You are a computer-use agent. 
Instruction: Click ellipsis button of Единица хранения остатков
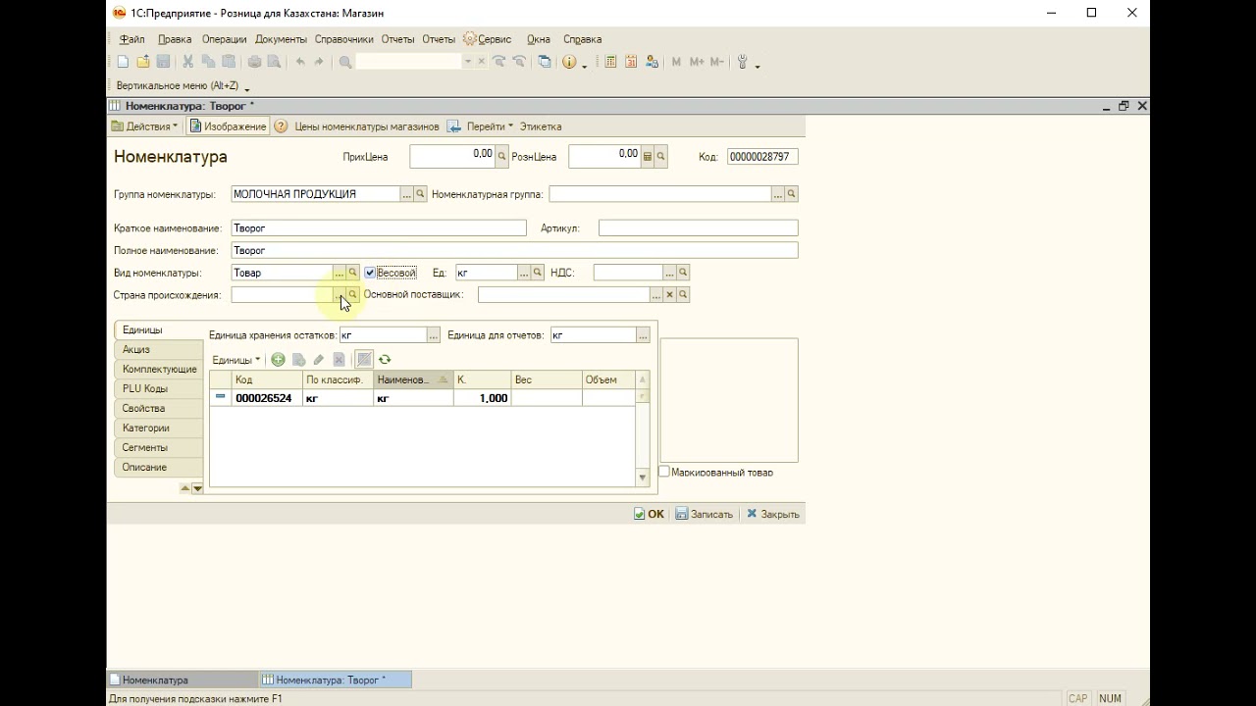click(x=433, y=335)
